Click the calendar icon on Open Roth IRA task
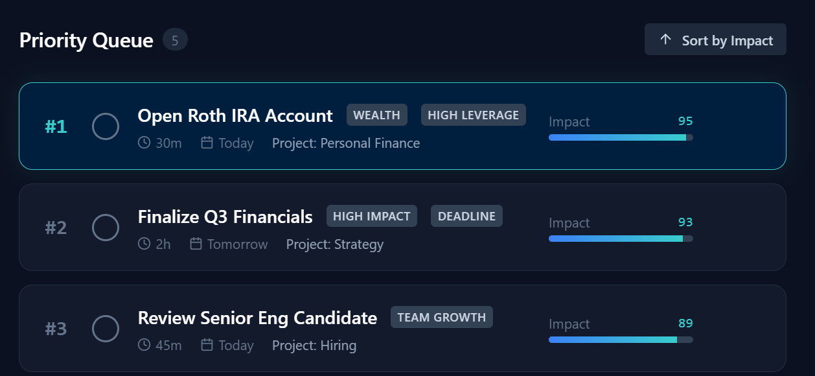Screen dimensions: 815x376 pos(207,143)
